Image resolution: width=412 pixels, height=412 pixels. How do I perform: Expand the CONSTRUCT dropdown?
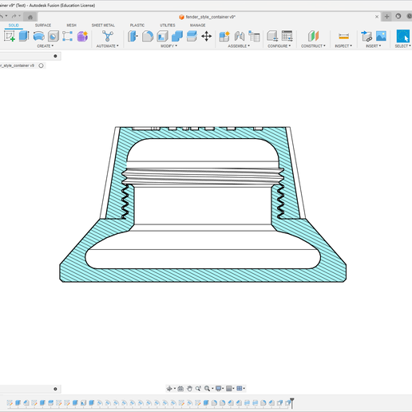313,46
